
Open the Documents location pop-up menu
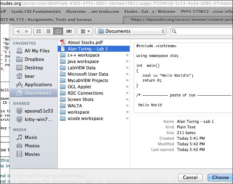[x=131, y=31]
